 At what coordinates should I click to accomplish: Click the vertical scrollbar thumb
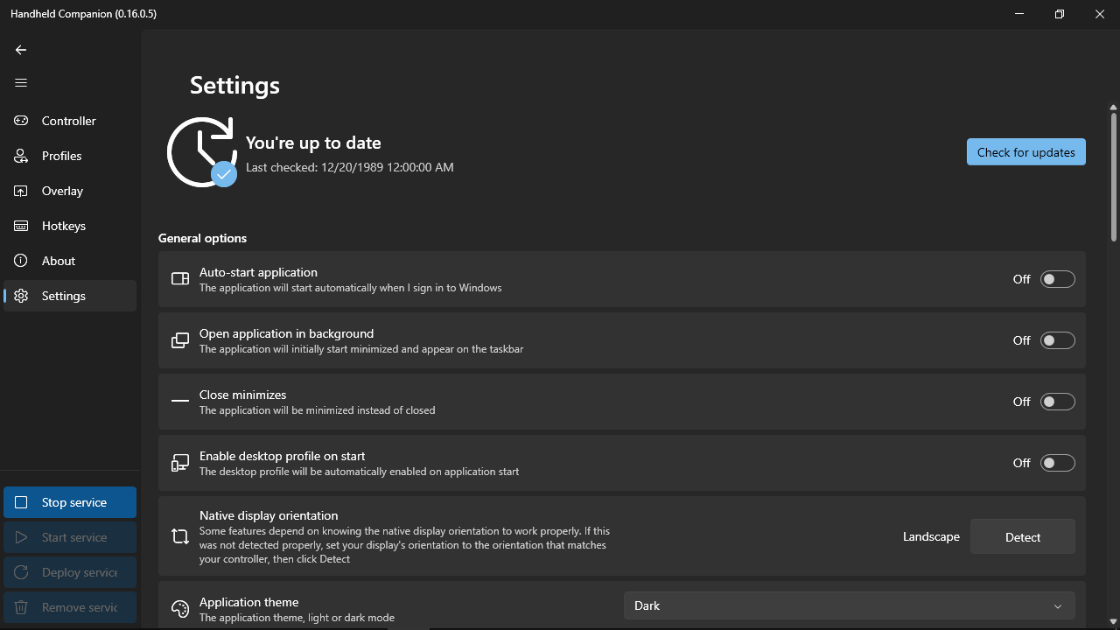[1113, 175]
